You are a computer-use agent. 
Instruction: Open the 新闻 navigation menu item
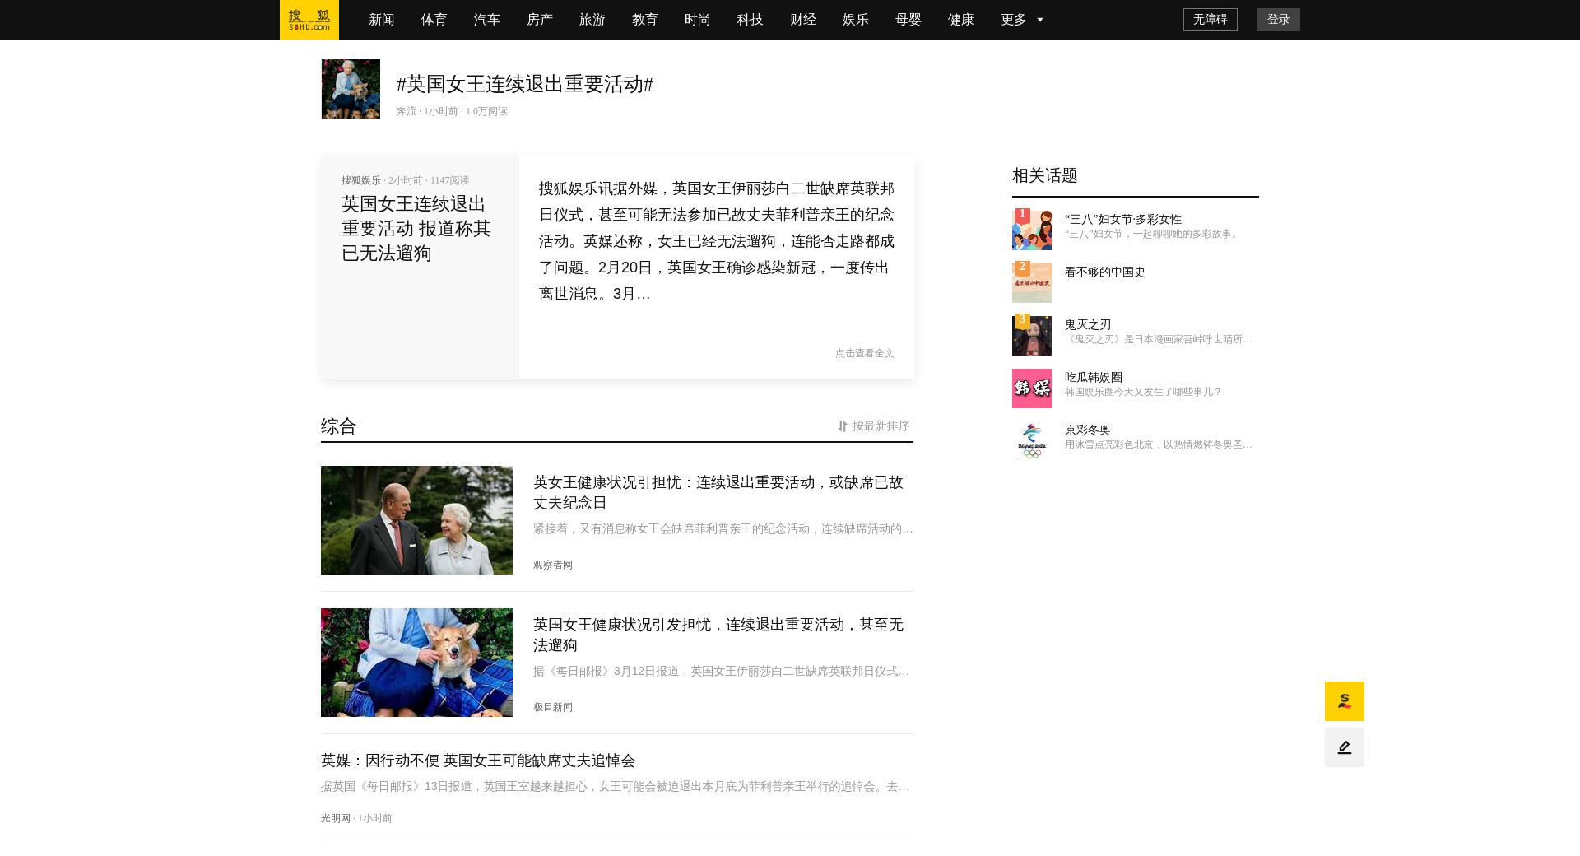point(381,20)
